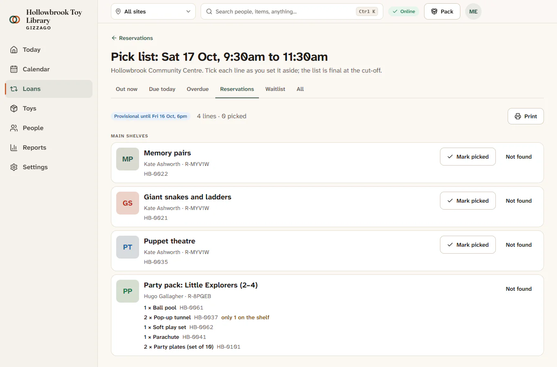Switch to the All tab
Viewport: 557px width, 367px height.
(300, 89)
